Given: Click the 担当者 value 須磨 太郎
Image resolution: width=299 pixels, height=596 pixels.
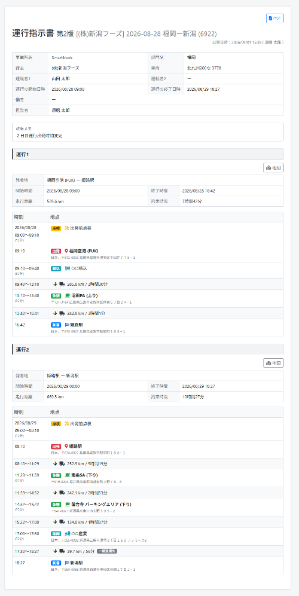Looking at the screenshot, I should (60, 110).
